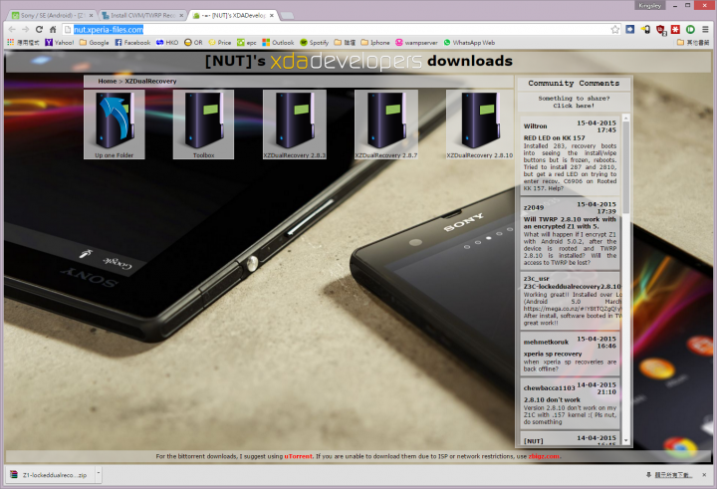717x489 pixels.
Task: Expand the download item options arrow
Action: coord(99,474)
